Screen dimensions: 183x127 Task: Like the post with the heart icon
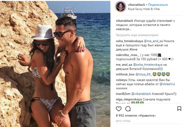coord(119,109)
